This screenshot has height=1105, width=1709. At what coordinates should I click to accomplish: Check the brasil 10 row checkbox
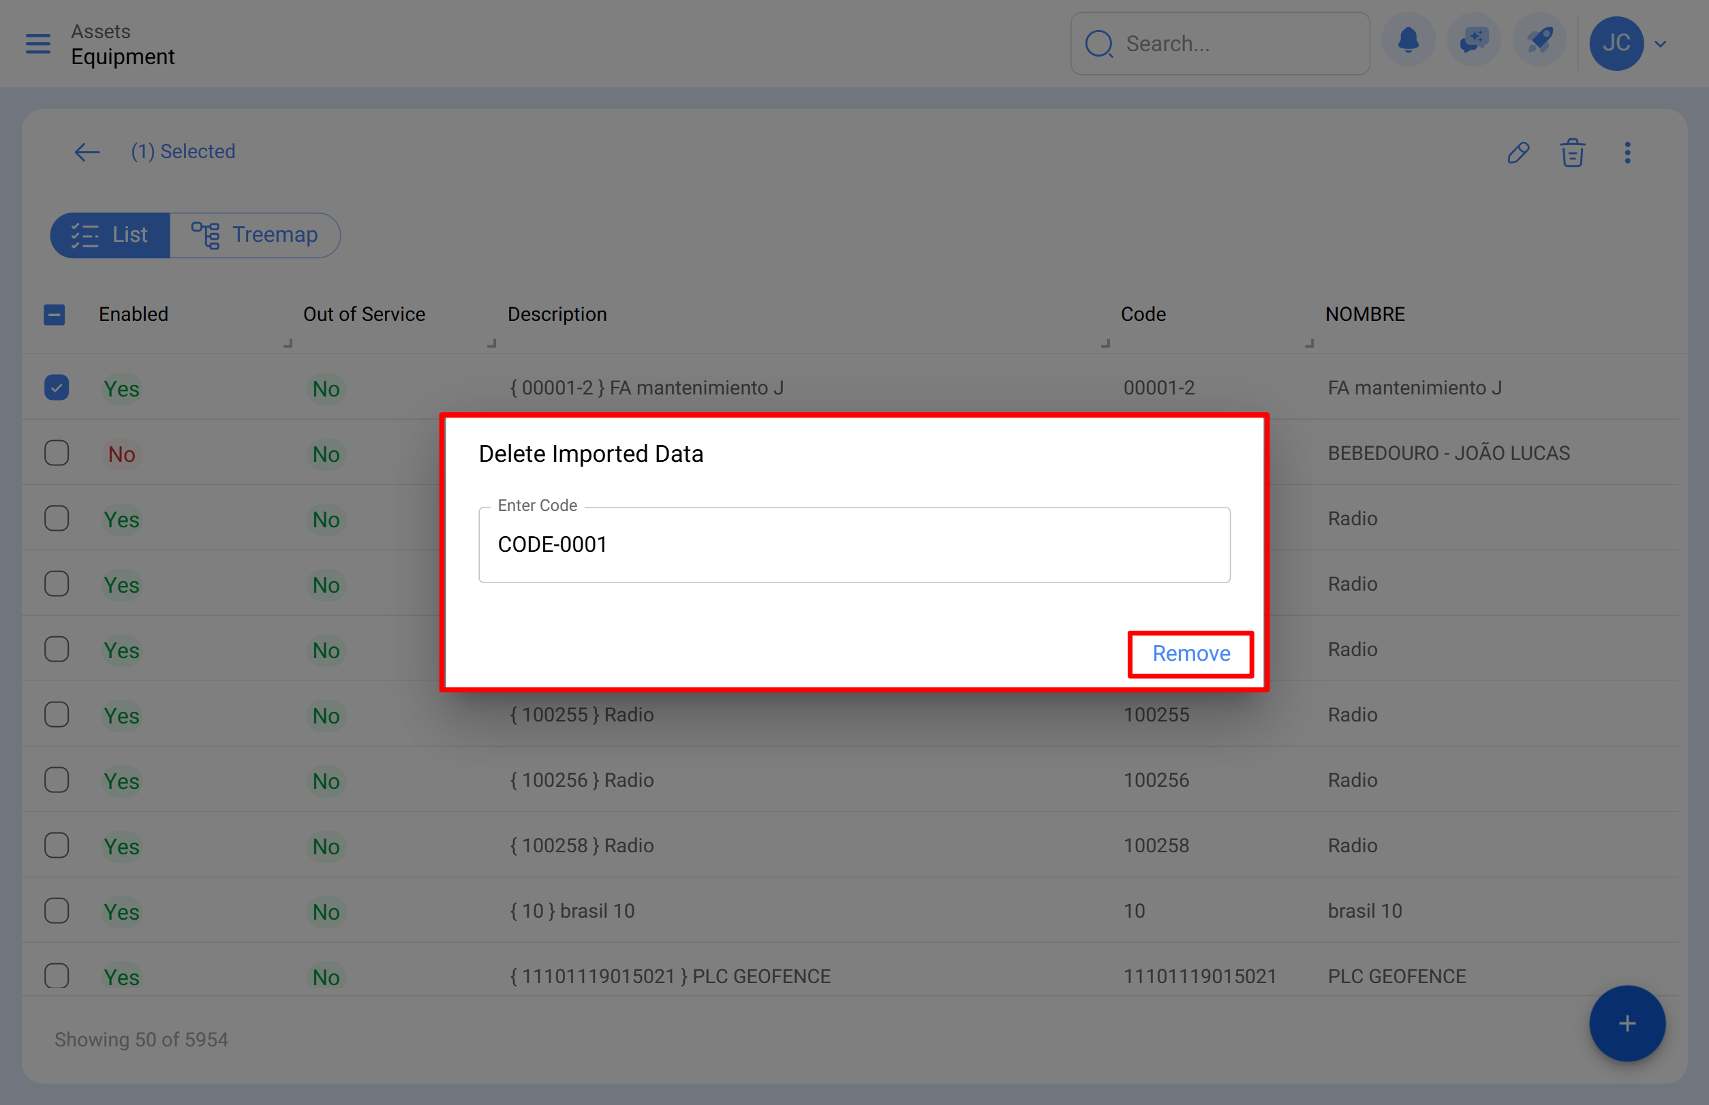pos(57,911)
